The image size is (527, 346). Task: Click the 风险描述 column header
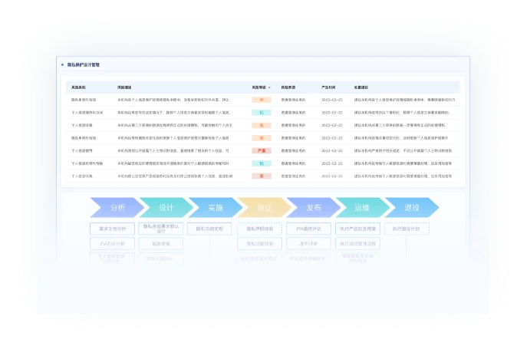[x=125, y=87]
